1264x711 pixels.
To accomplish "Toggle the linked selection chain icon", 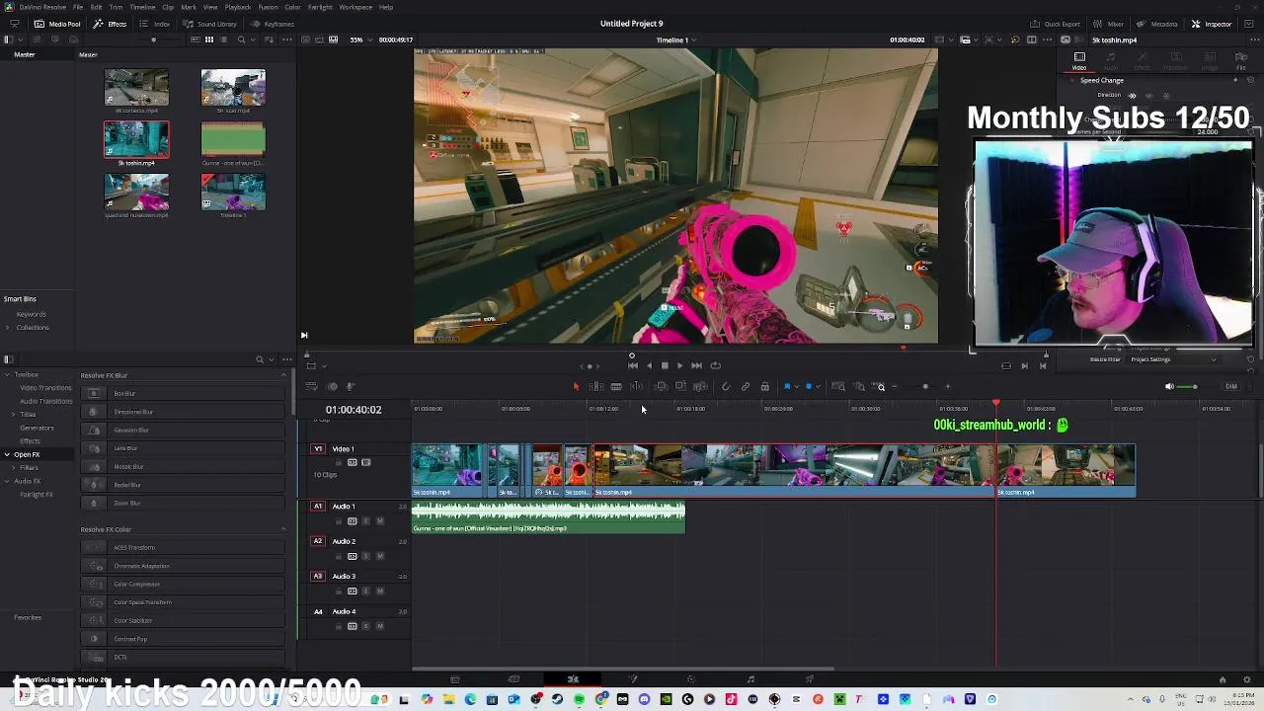I will pyautogui.click(x=746, y=386).
